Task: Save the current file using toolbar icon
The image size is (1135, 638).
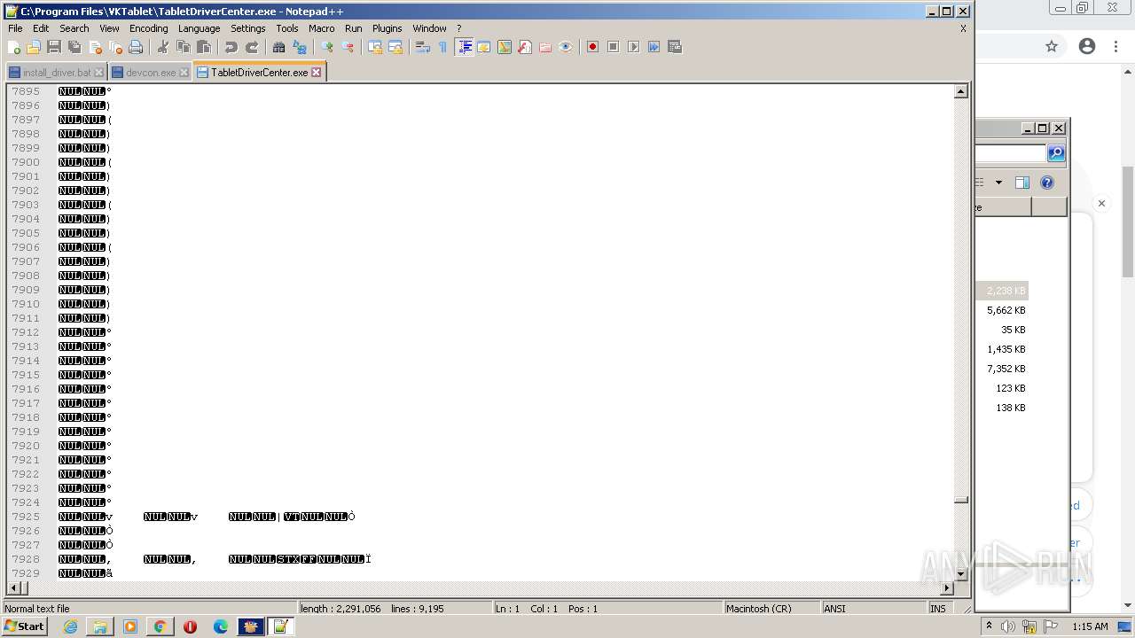Action: click(x=54, y=47)
